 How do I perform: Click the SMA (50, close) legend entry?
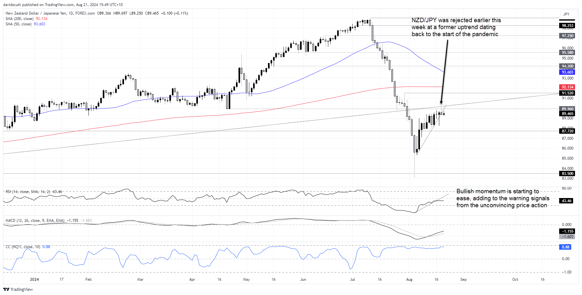coord(25,24)
